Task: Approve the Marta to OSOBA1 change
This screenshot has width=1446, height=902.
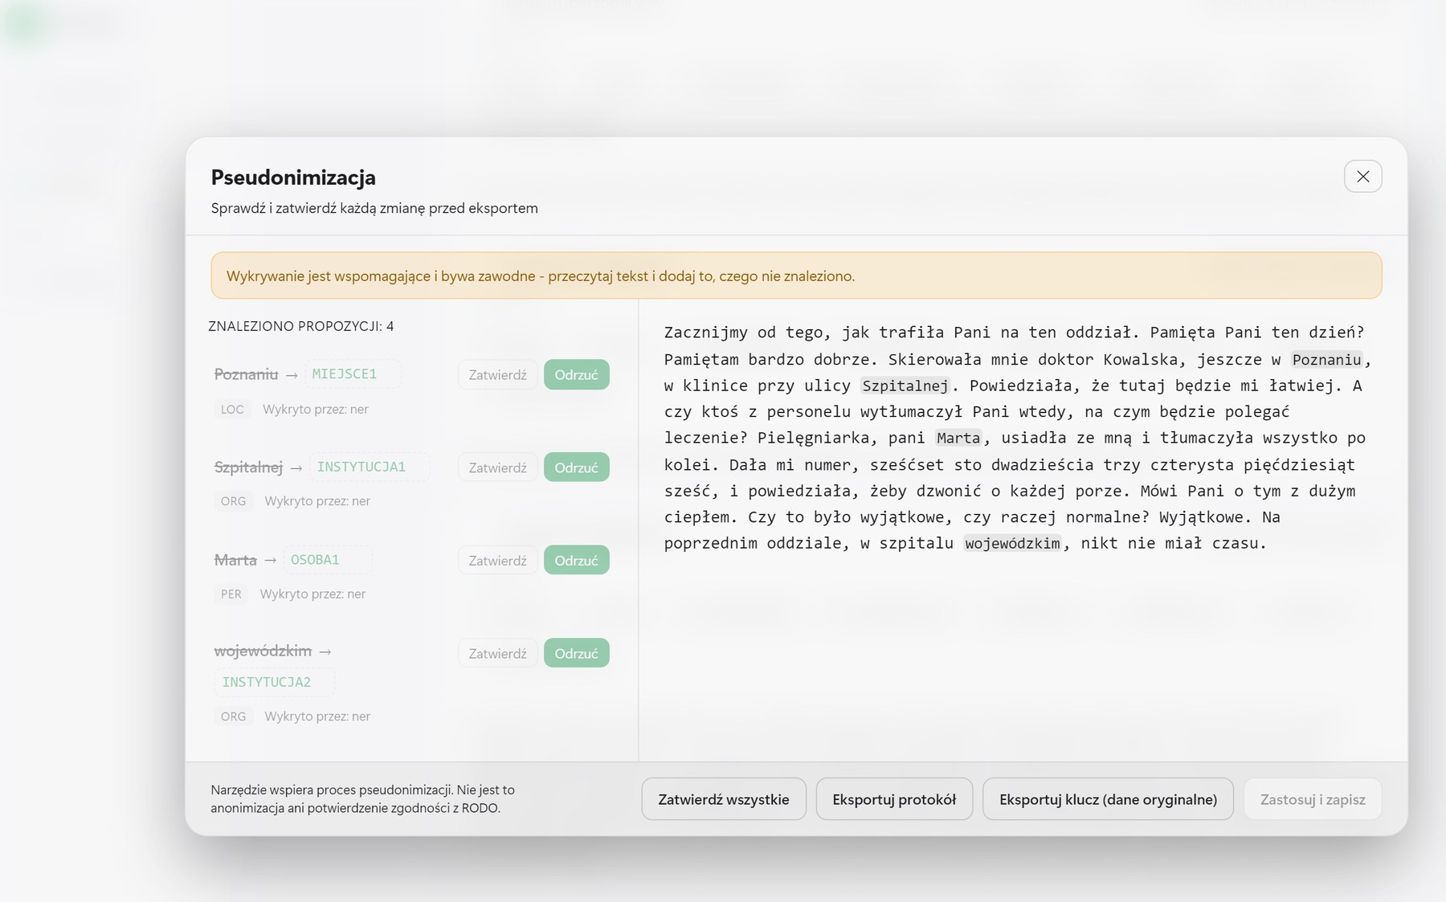Action: click(497, 561)
